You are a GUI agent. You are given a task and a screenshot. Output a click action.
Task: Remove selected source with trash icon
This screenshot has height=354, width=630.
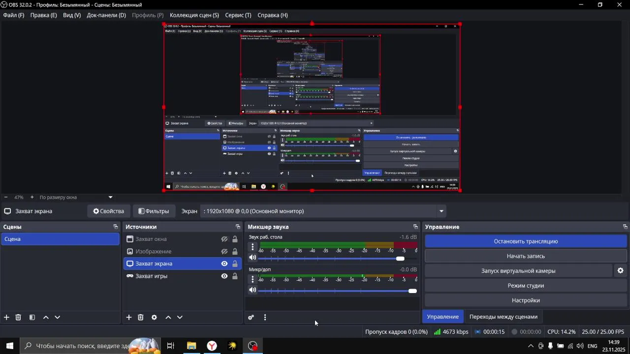pyautogui.click(x=140, y=318)
